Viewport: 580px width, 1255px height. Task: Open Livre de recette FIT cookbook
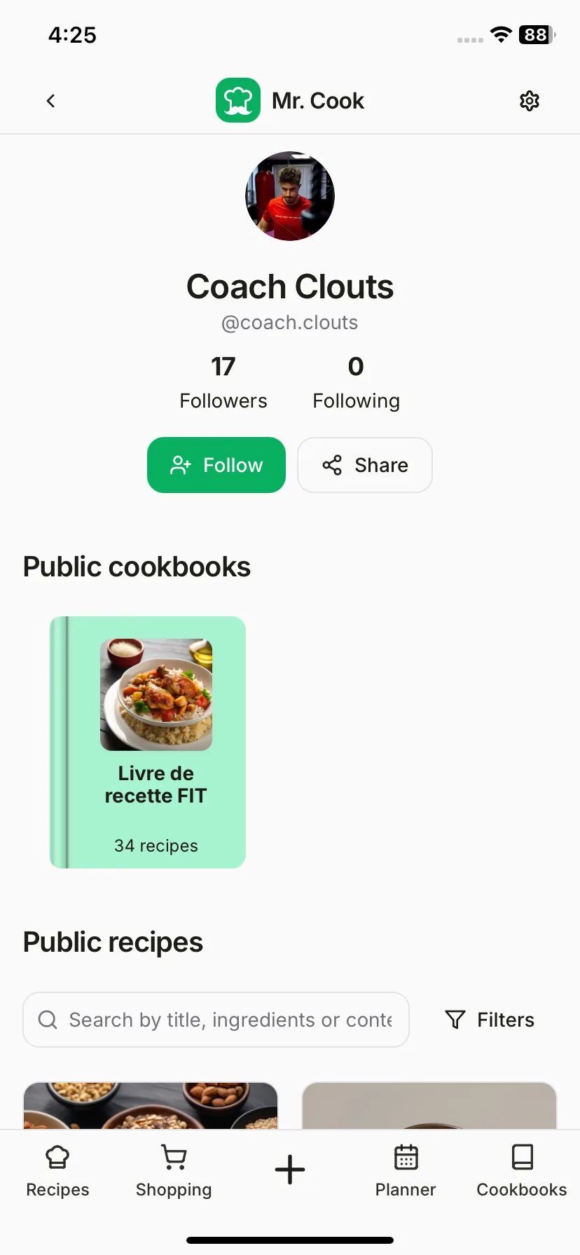[x=148, y=742]
